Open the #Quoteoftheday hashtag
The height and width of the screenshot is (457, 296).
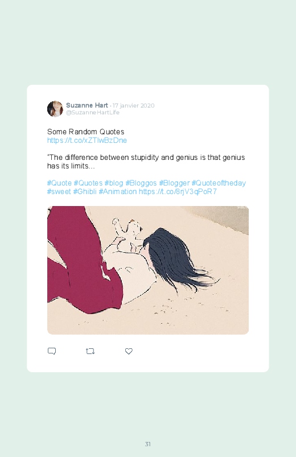[x=219, y=183]
